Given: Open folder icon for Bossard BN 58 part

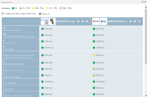Looking at the screenshot, I should (78, 21).
